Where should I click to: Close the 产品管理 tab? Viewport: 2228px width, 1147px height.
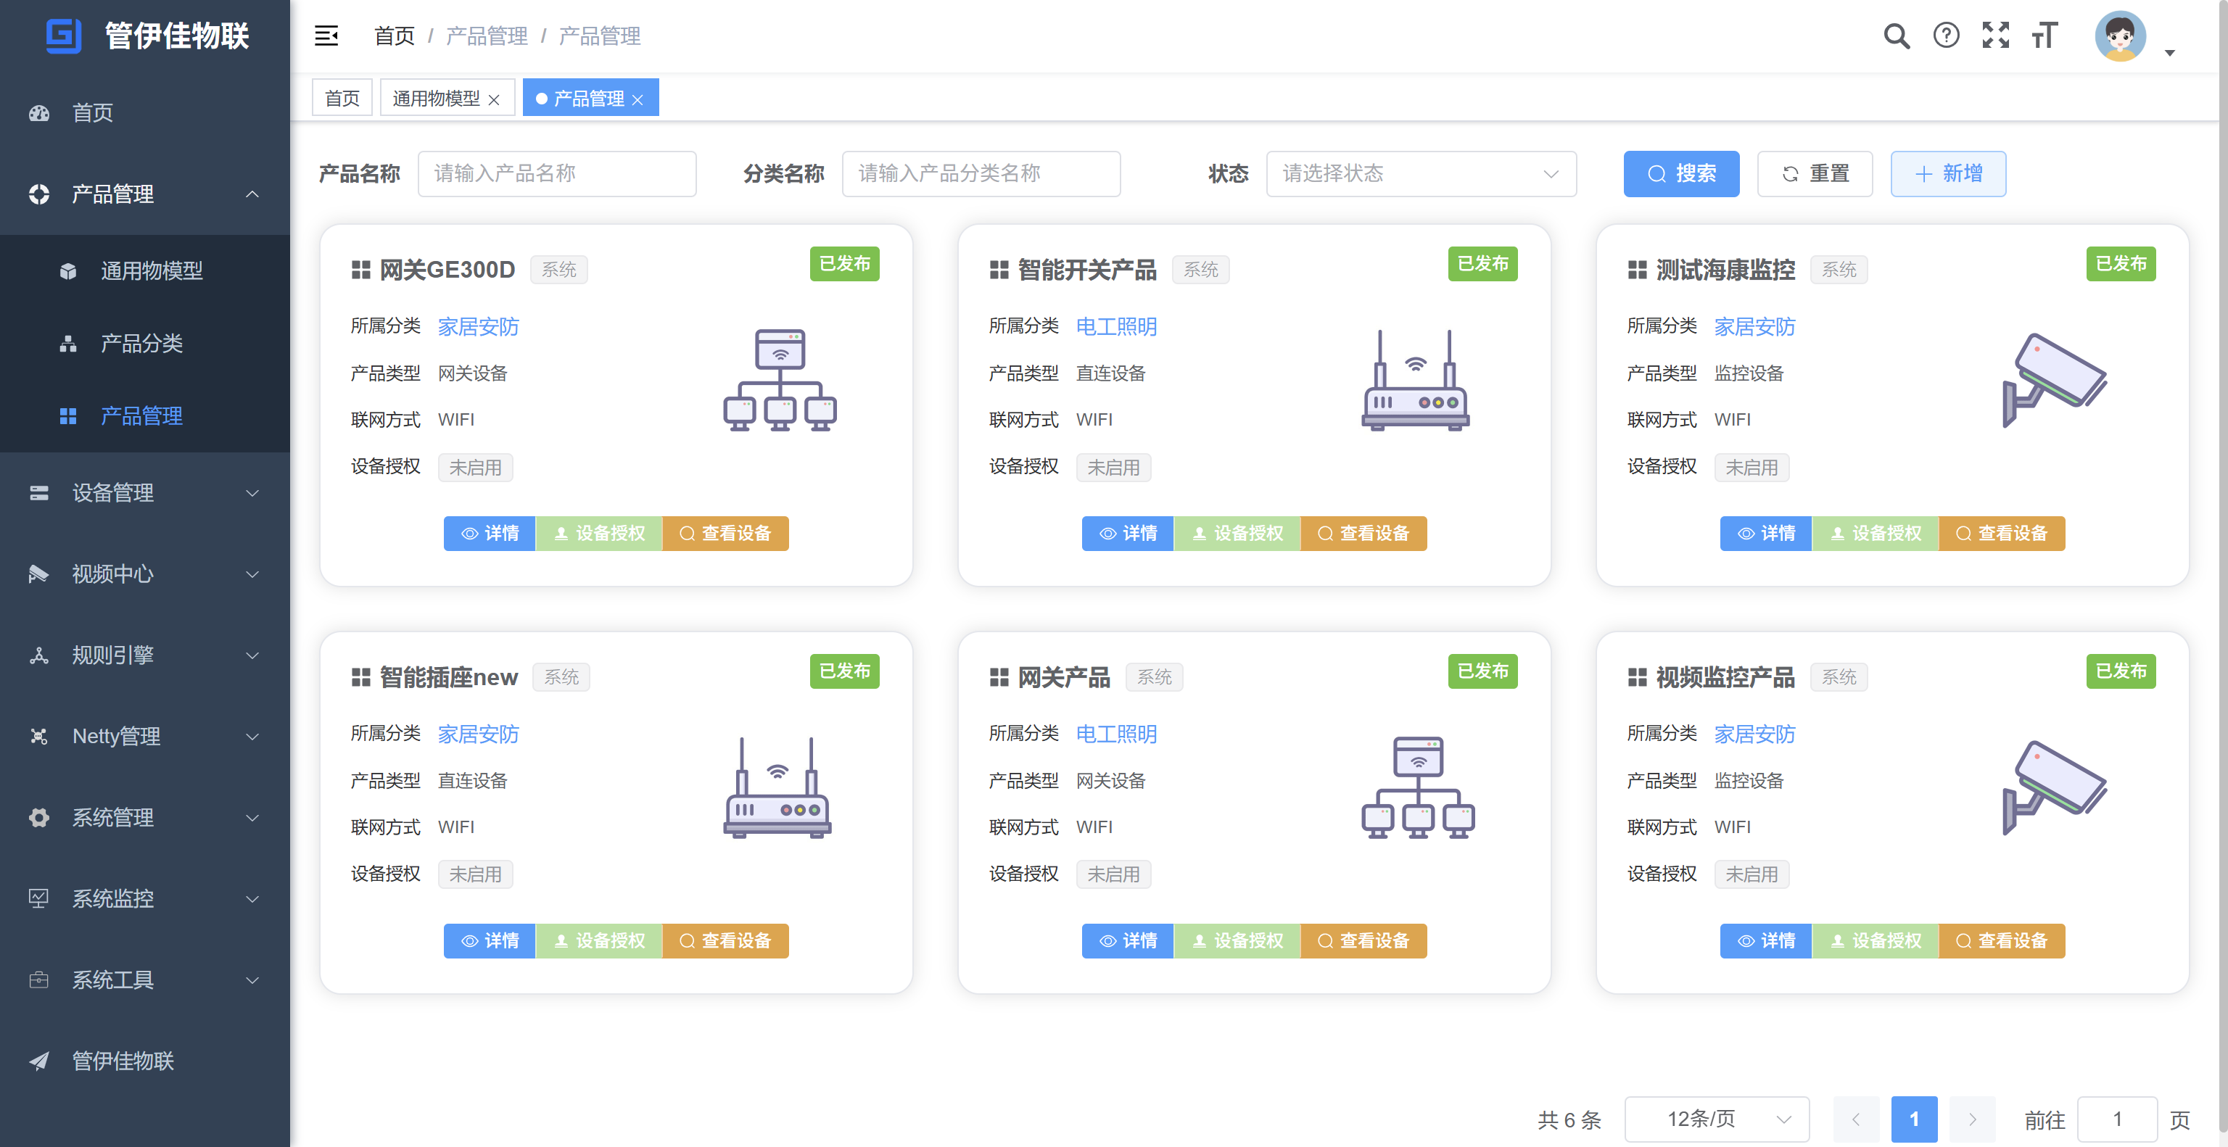click(x=638, y=99)
